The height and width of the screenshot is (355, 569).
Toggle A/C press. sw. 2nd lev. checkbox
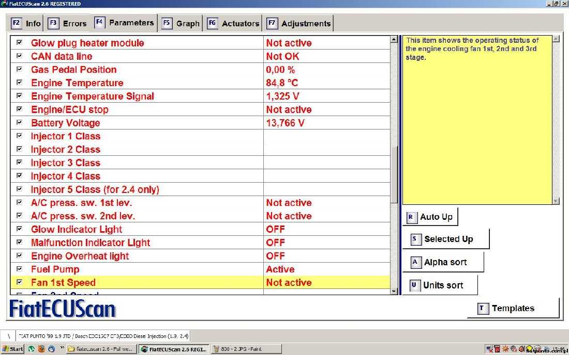[19, 215]
